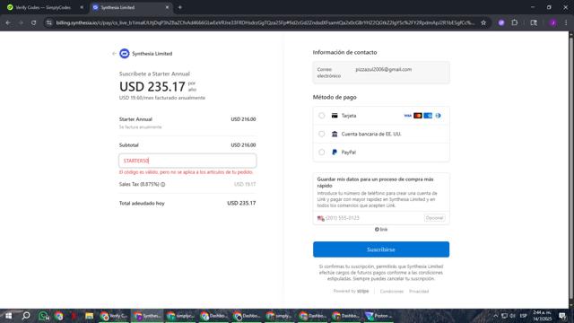Image resolution: width=574 pixels, height=323 pixels.
Task: Open the Chrome three-dot menu
Action: [566, 22]
